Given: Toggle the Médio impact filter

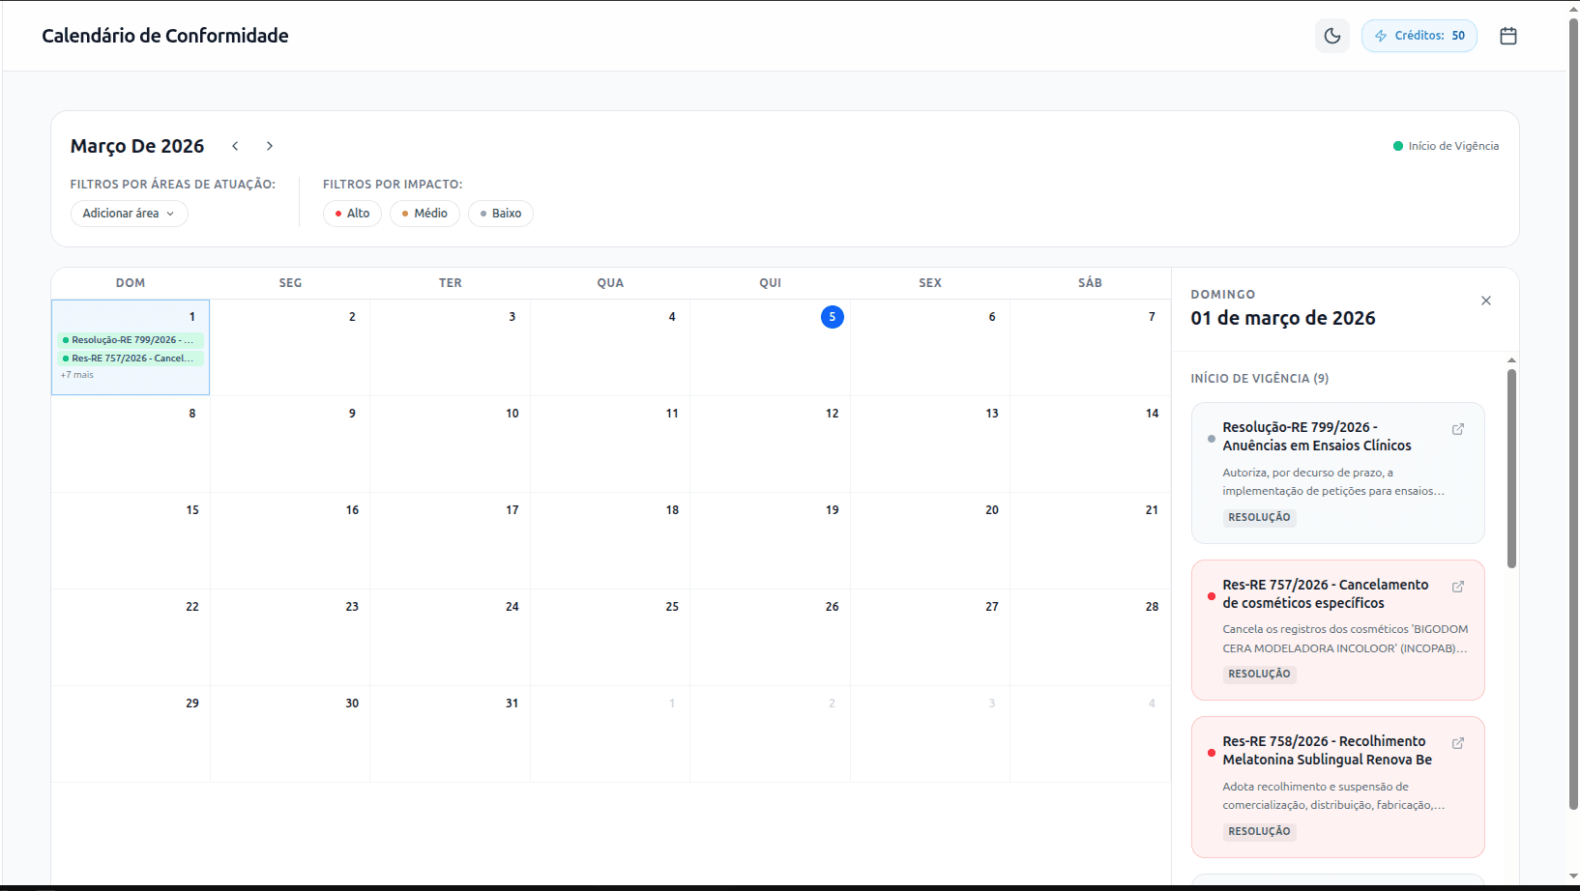Looking at the screenshot, I should point(424,214).
